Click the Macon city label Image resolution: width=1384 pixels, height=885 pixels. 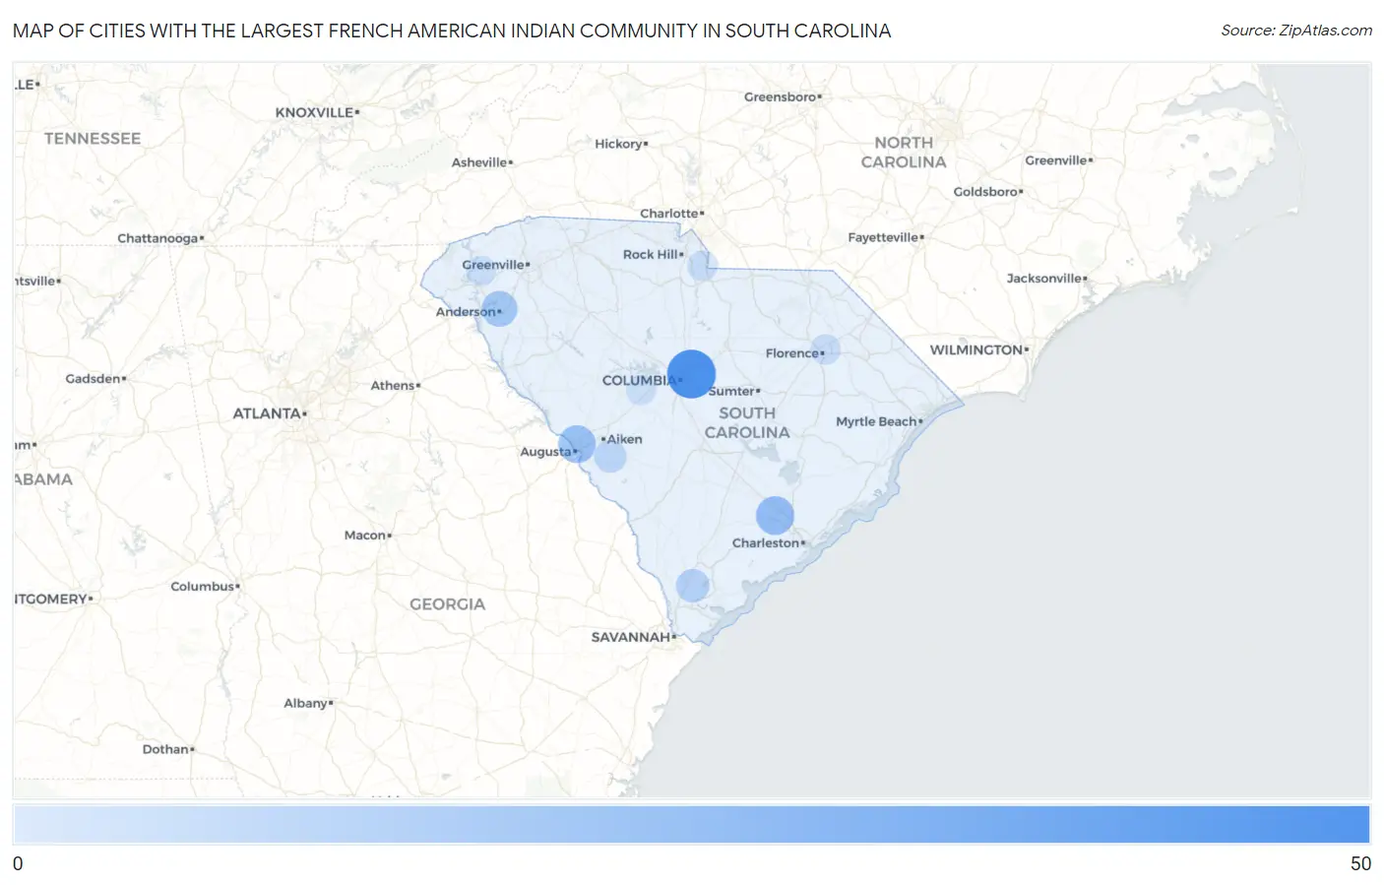[365, 536]
